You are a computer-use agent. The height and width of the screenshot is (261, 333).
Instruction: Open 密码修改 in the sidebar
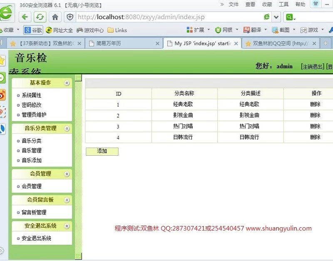(32, 105)
